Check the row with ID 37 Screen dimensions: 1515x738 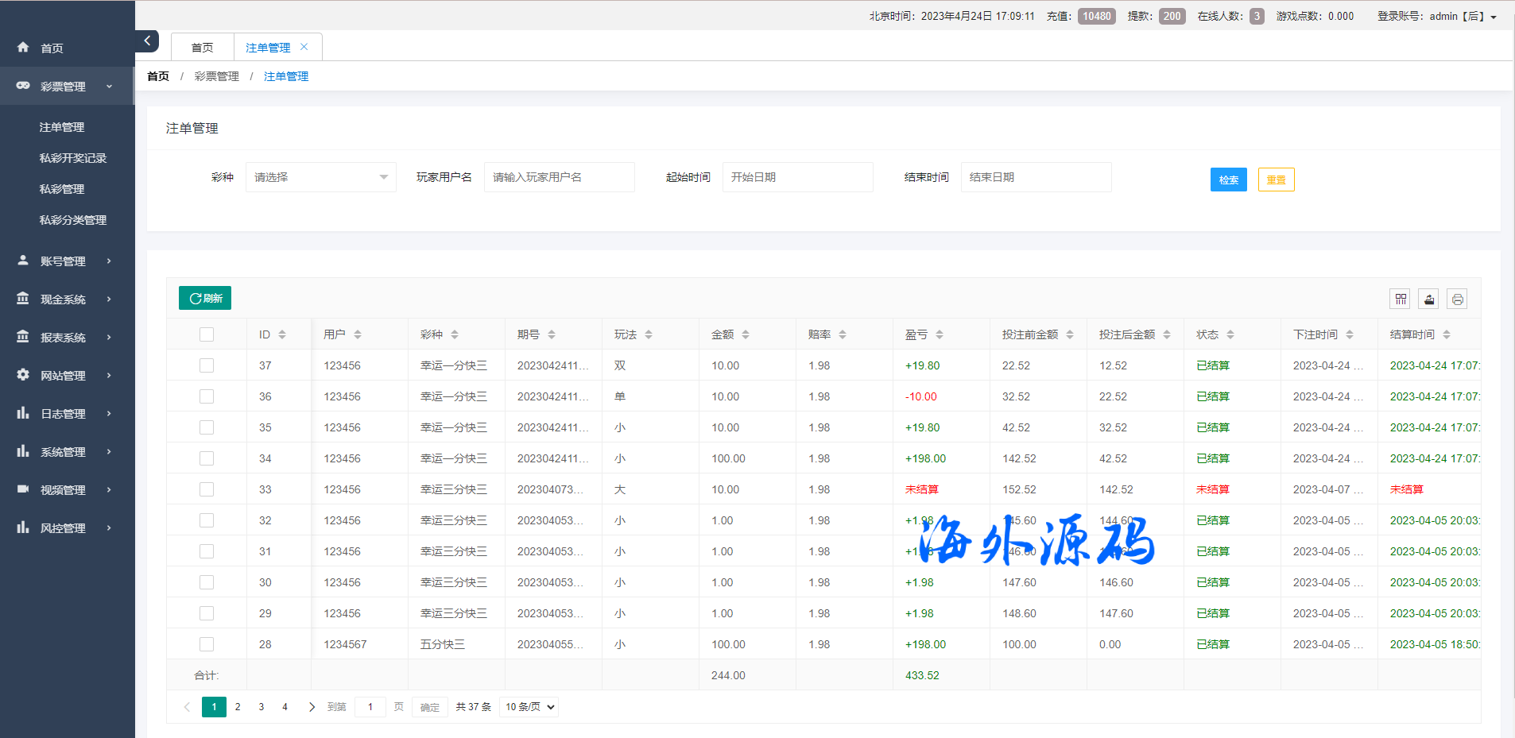click(x=207, y=365)
